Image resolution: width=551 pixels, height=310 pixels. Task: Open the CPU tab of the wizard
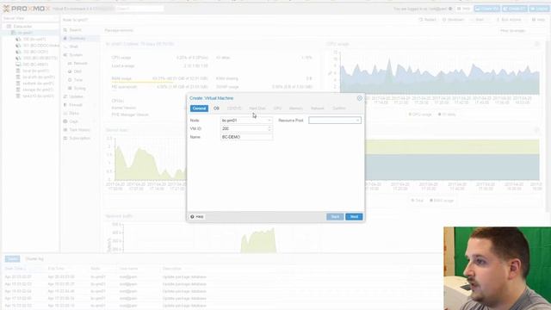[277, 108]
